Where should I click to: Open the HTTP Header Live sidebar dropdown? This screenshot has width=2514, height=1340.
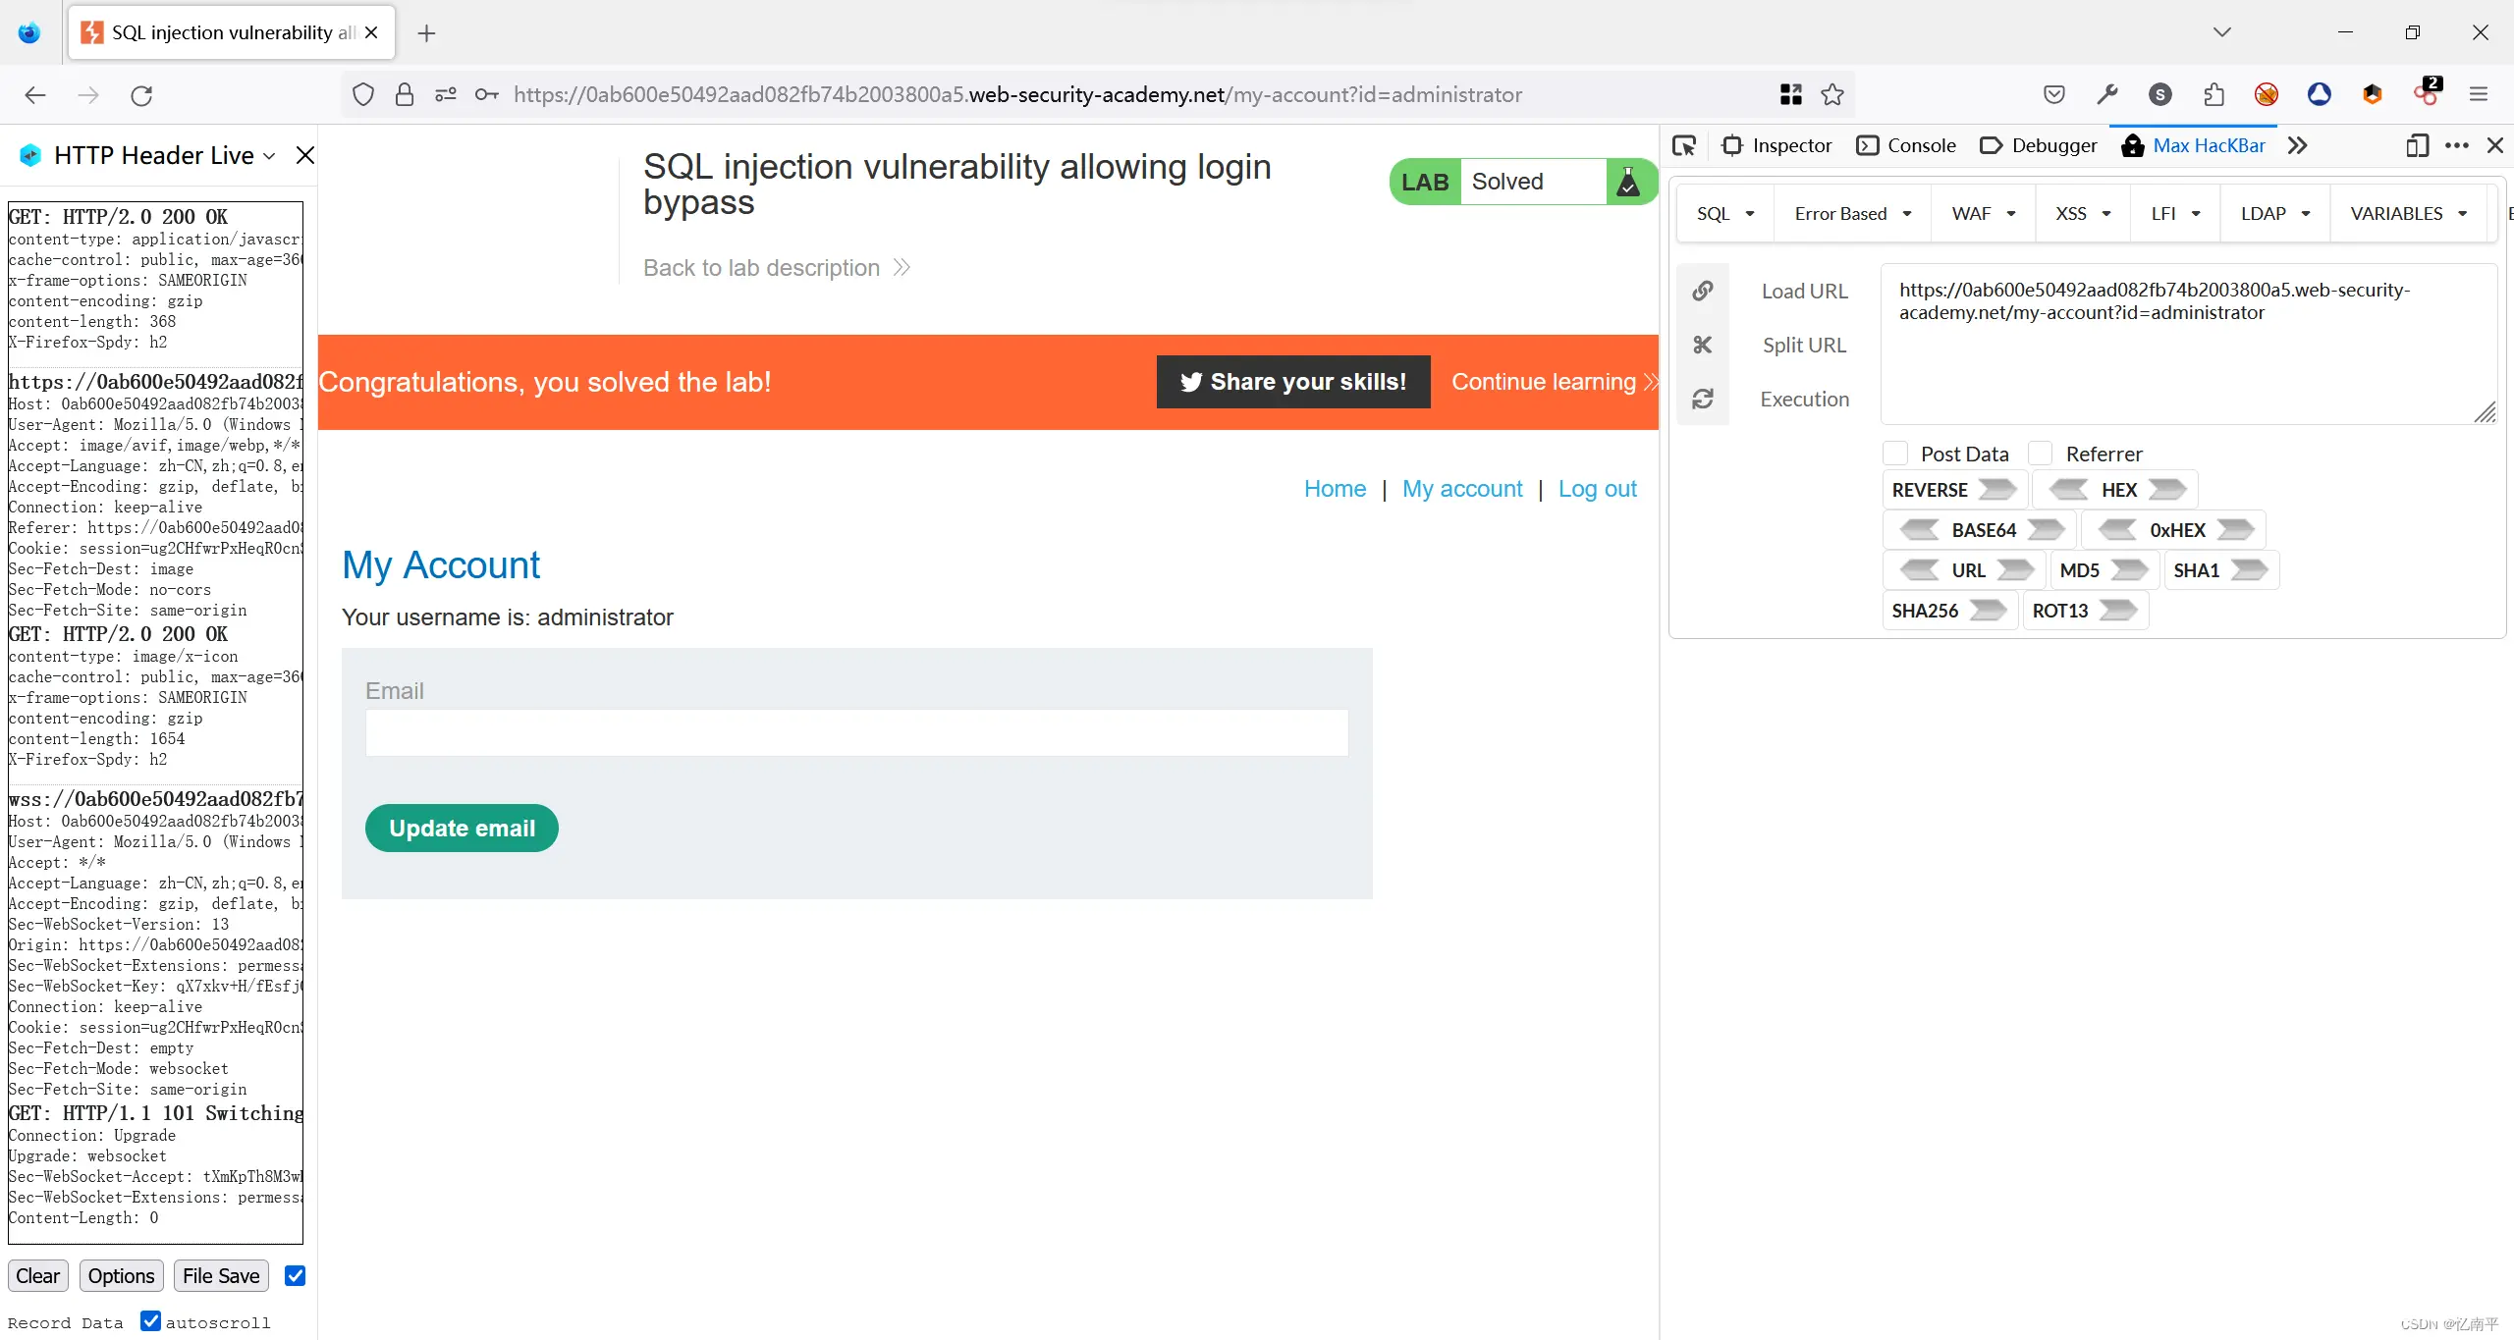point(269,156)
